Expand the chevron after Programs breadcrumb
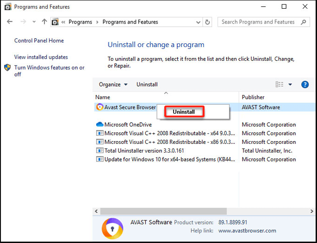This screenshot has height=243, width=317. coord(97,22)
